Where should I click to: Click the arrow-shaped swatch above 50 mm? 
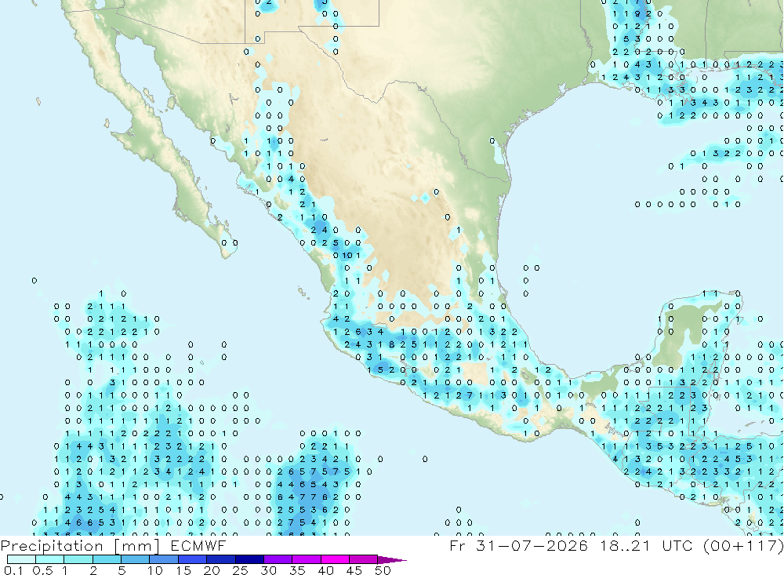point(391,560)
